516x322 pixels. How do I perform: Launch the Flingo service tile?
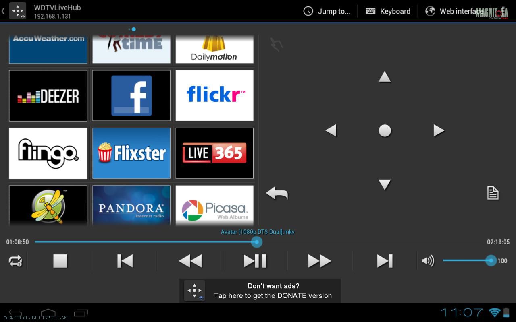(x=48, y=153)
